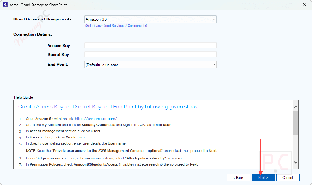Expand the End Point region dropdown
Screen dimensions: 312x185
click(x=150, y=65)
